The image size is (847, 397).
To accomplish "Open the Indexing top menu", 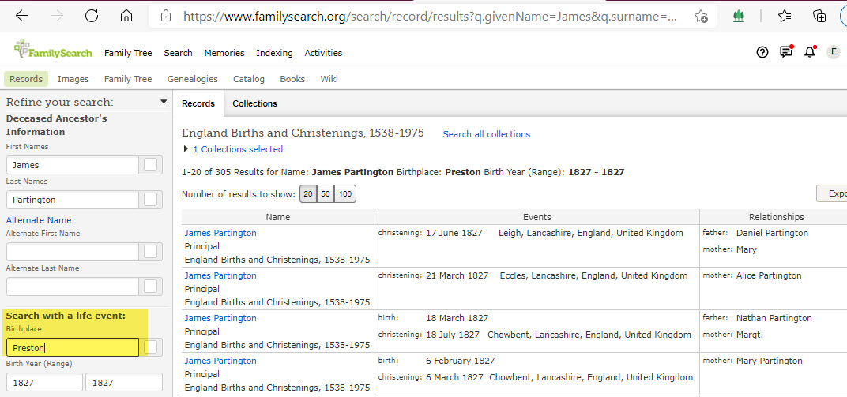I will click(x=274, y=53).
